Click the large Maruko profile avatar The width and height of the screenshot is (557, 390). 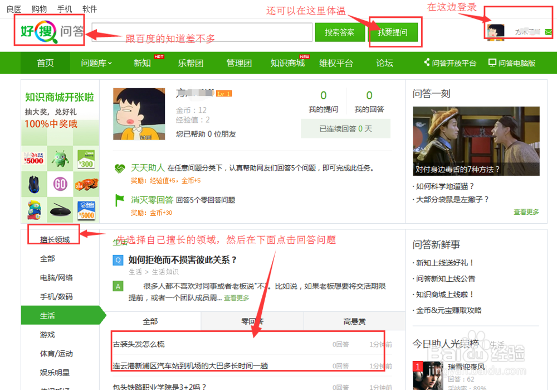tap(139, 114)
